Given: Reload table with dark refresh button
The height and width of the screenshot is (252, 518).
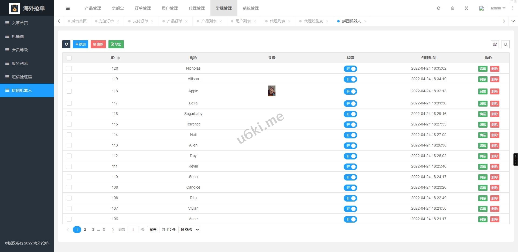Looking at the screenshot, I should (66, 44).
